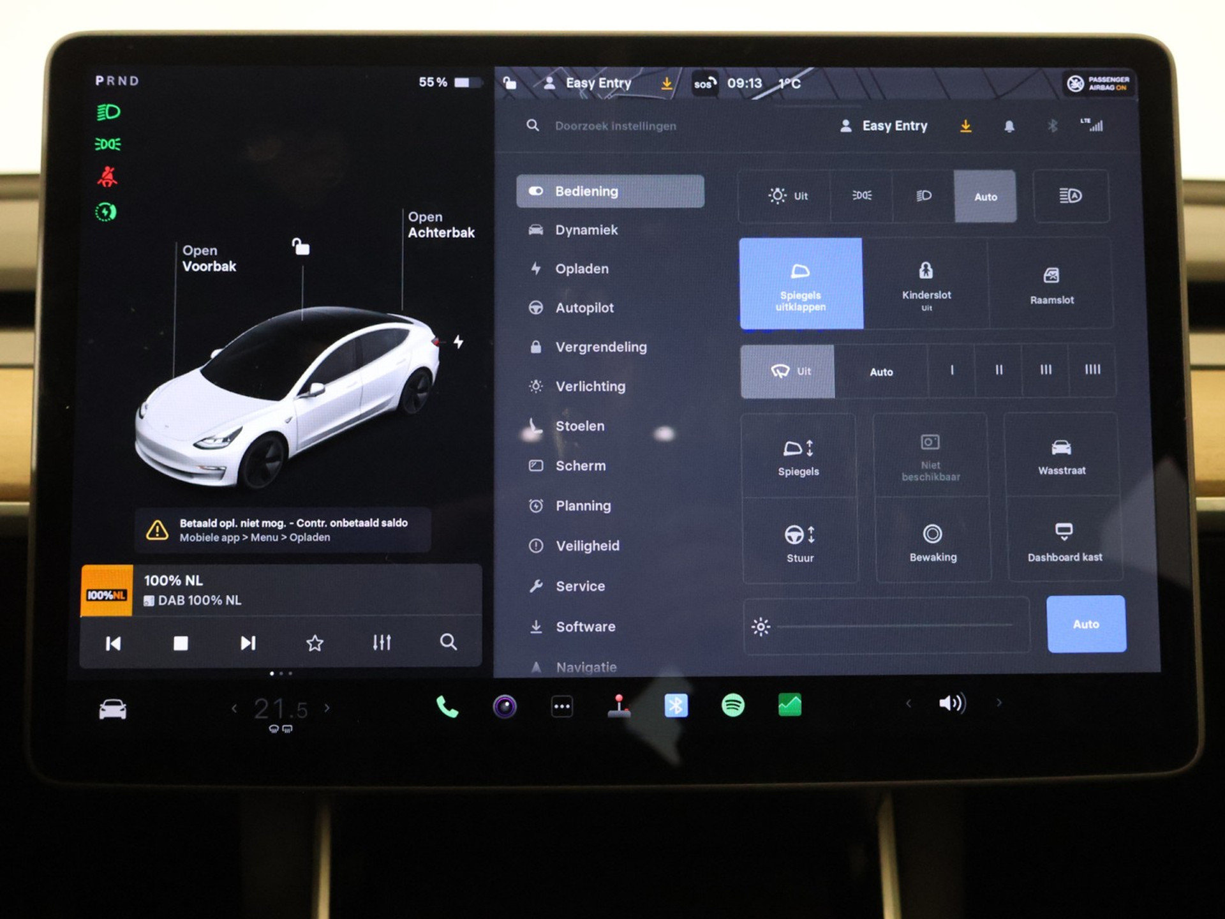Toggle the Spiegels uitklappen mirror fold
Screen dimensions: 1225x919
(x=801, y=284)
